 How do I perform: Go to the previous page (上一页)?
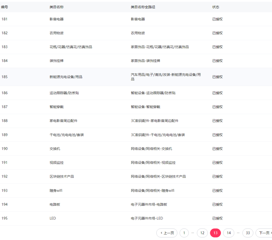point(167,233)
